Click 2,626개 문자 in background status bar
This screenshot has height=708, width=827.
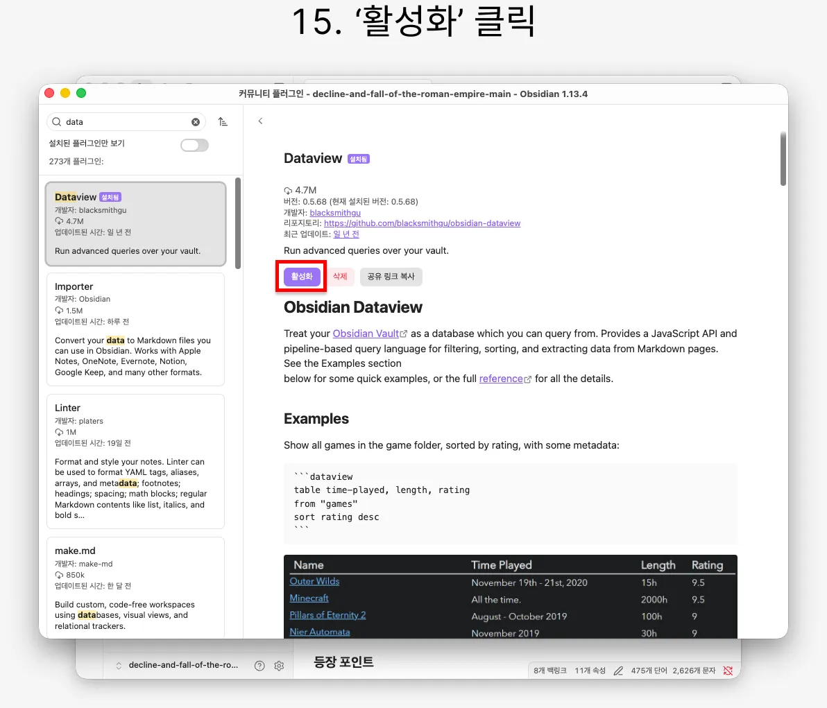[694, 671]
